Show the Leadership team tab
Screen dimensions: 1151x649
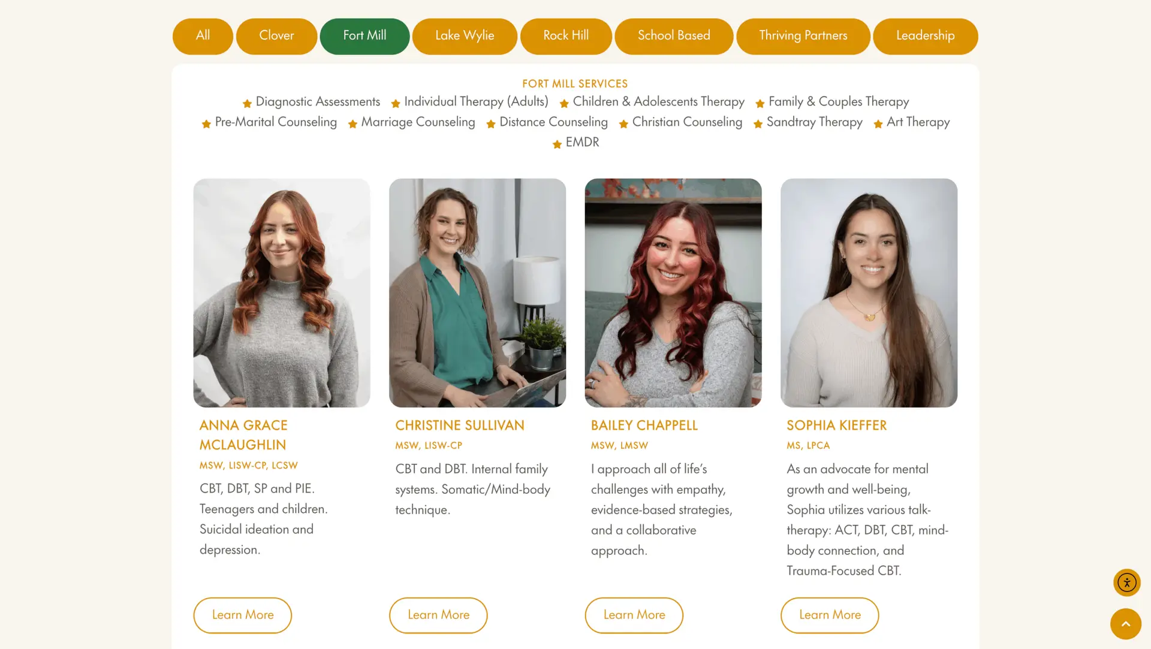point(926,36)
